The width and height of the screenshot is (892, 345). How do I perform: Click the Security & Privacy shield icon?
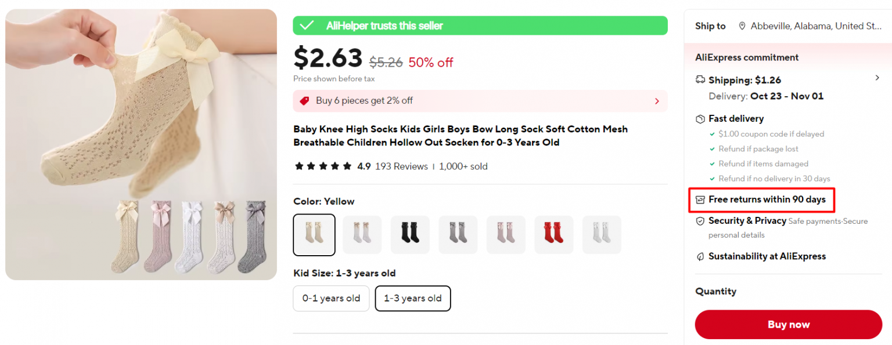[x=700, y=221]
